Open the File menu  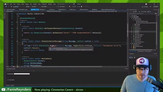pos(8,4)
